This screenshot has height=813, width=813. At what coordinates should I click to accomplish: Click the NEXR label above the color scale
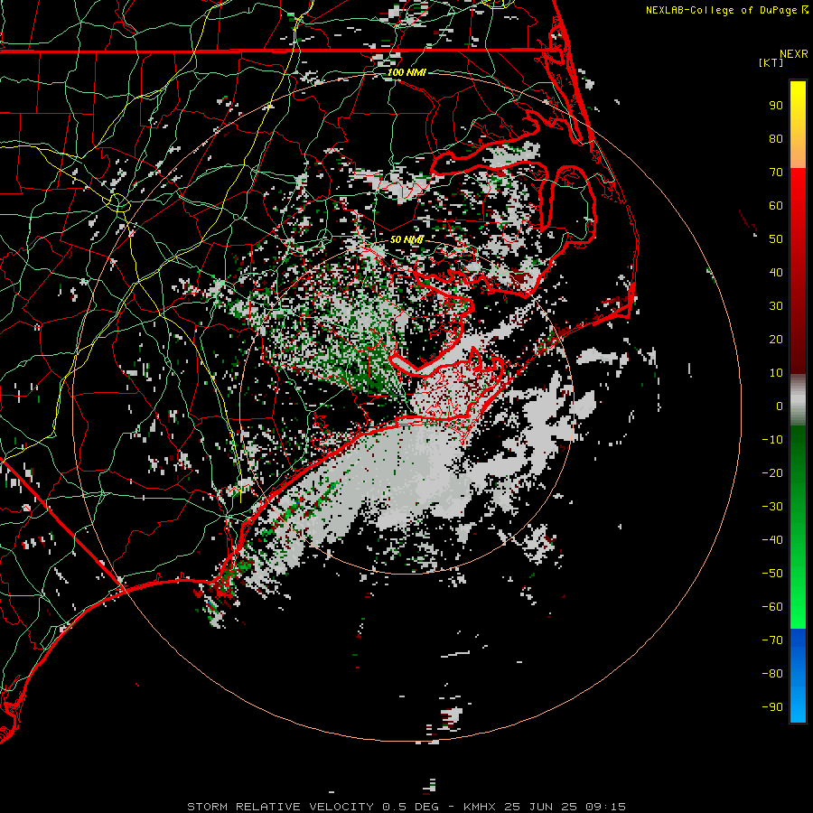coord(794,54)
